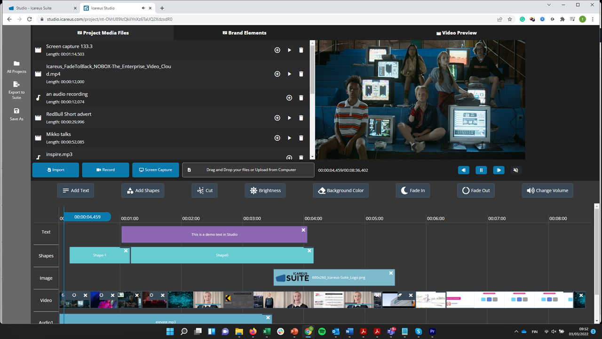The image size is (602, 339).
Task: Adjust Brightness tool button
Action: pos(265,191)
